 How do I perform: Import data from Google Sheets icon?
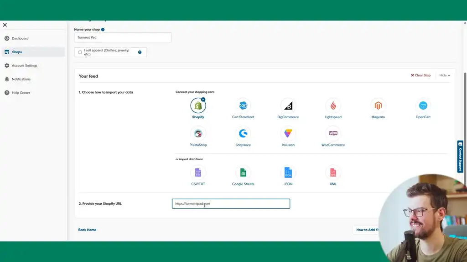tap(243, 172)
